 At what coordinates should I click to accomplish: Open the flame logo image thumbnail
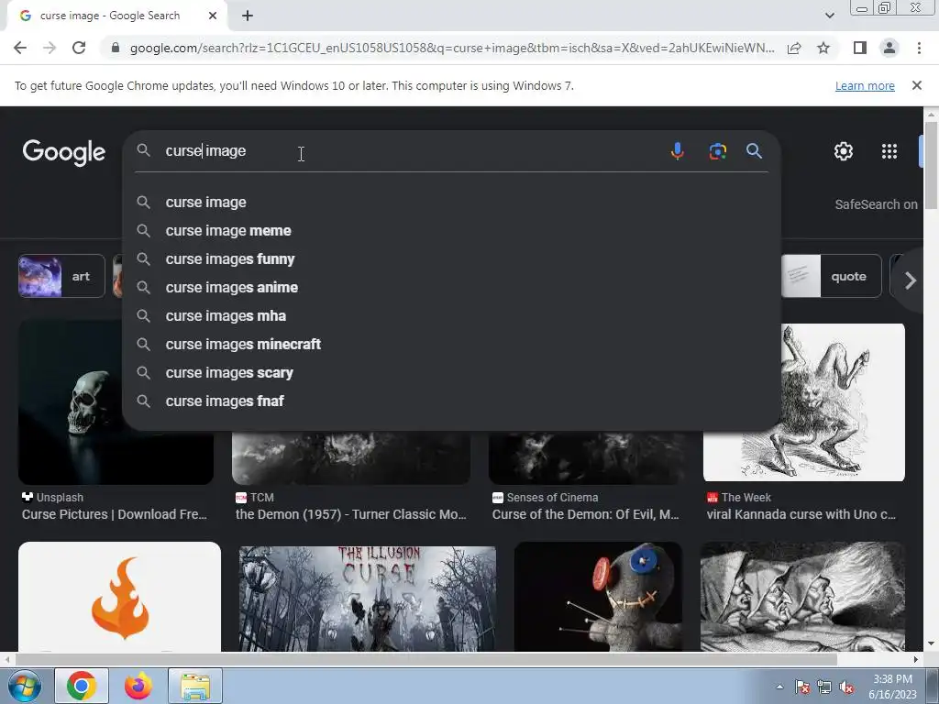[x=120, y=596]
